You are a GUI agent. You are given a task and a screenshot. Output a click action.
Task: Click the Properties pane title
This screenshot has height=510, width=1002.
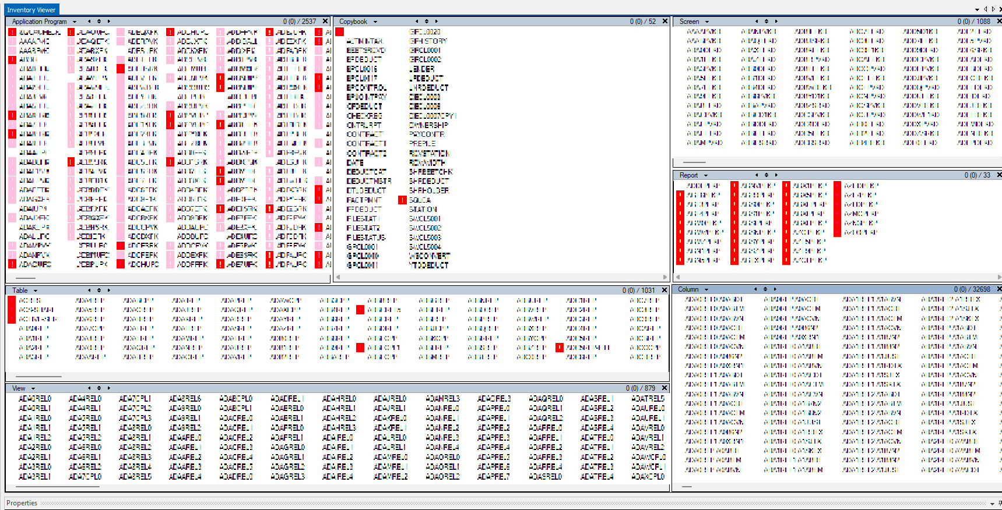(x=22, y=503)
